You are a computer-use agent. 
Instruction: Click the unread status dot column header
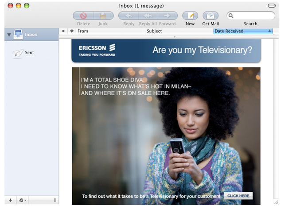click(x=63, y=31)
